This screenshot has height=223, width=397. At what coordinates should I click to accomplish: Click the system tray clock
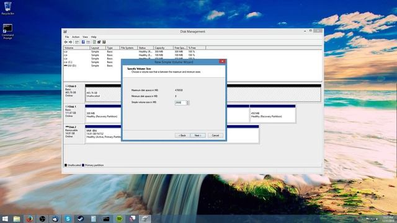[x=388, y=219]
